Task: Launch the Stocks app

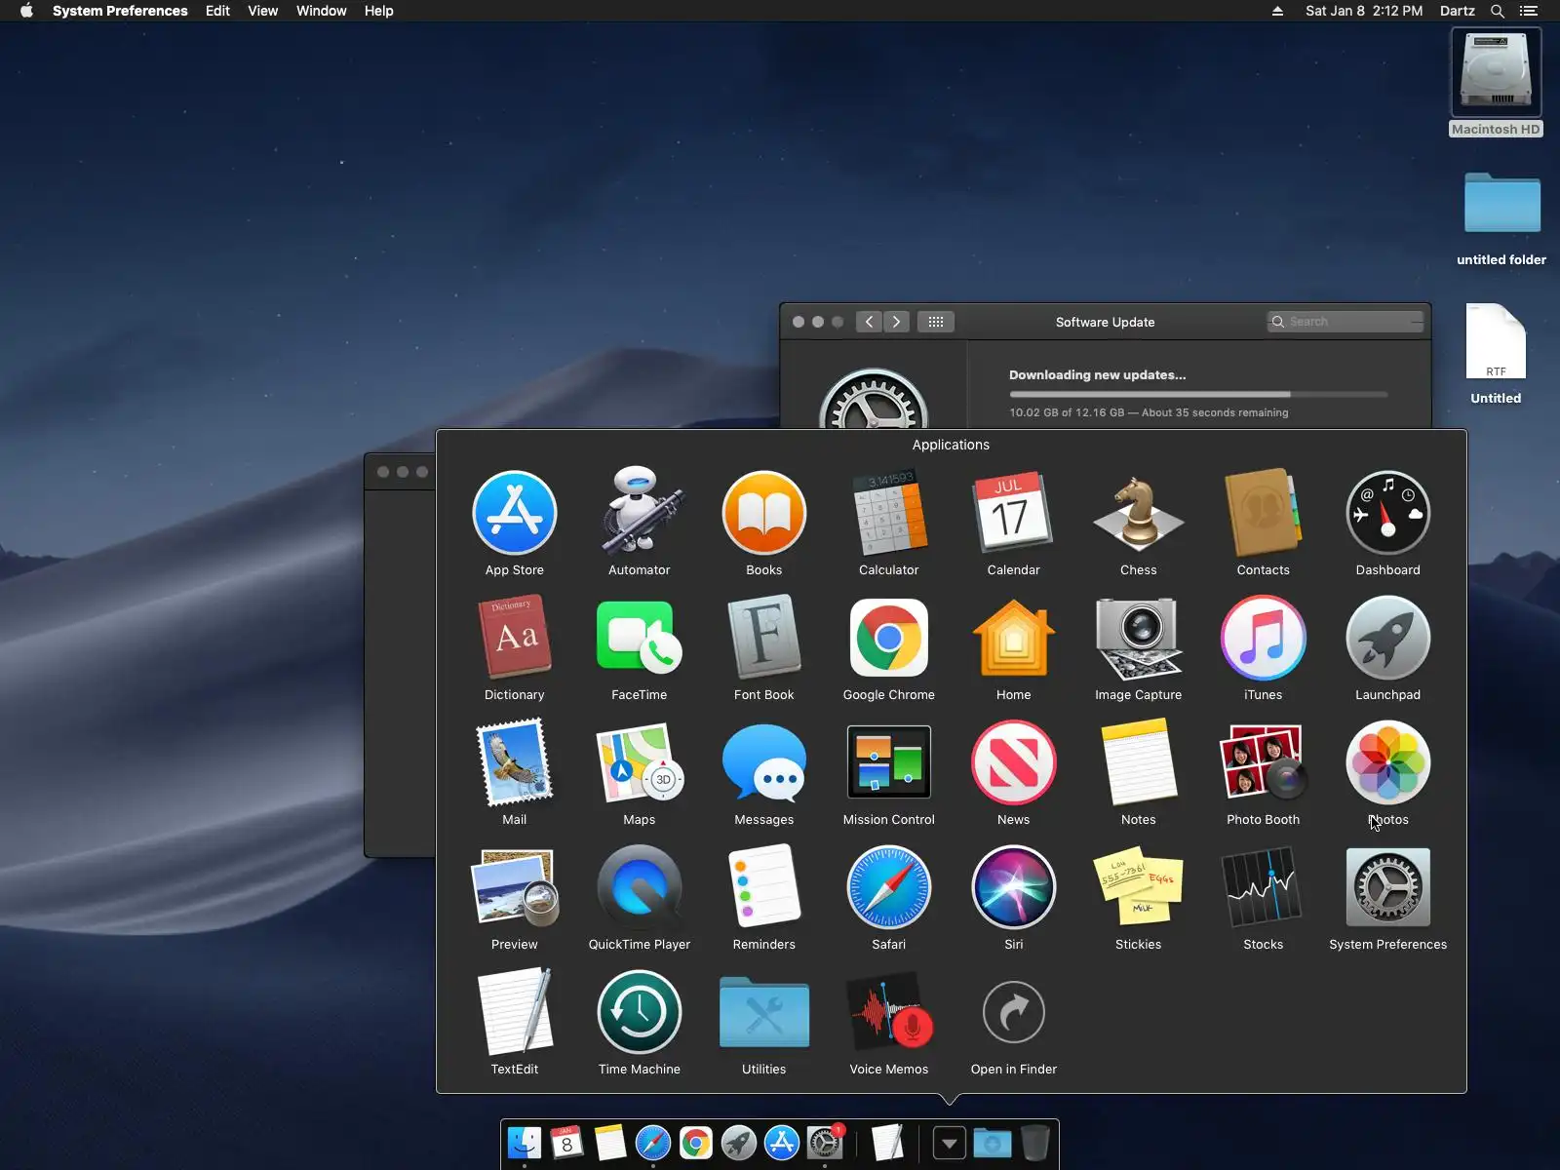Action: coord(1264,888)
